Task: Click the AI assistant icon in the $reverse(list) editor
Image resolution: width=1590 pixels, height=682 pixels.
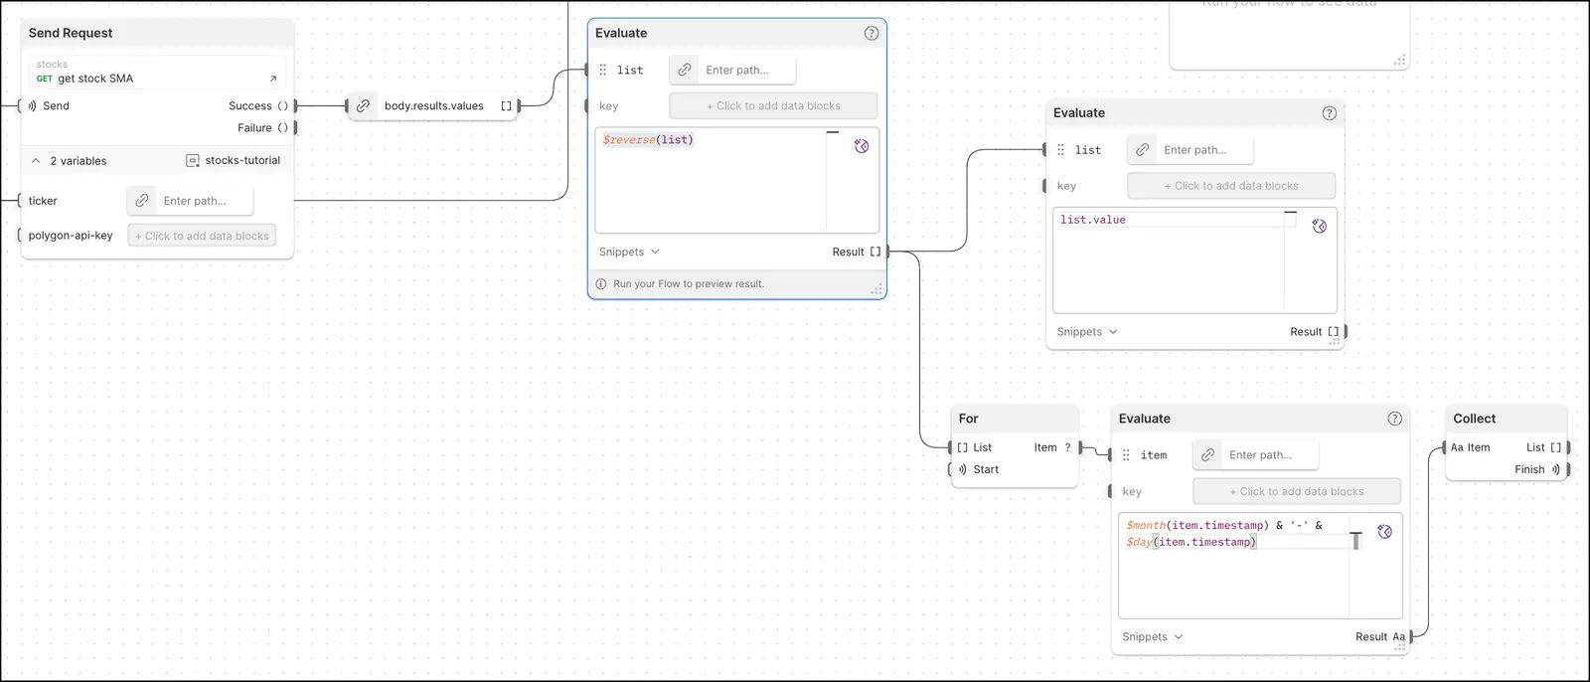Action: pos(862,146)
